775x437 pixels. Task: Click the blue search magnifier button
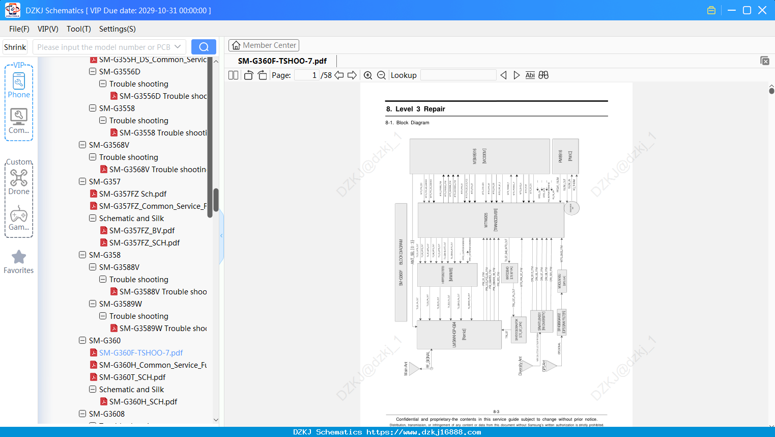tap(204, 47)
